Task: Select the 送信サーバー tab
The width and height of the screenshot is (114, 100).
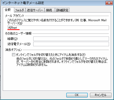Action: pyautogui.click(x=35, y=10)
